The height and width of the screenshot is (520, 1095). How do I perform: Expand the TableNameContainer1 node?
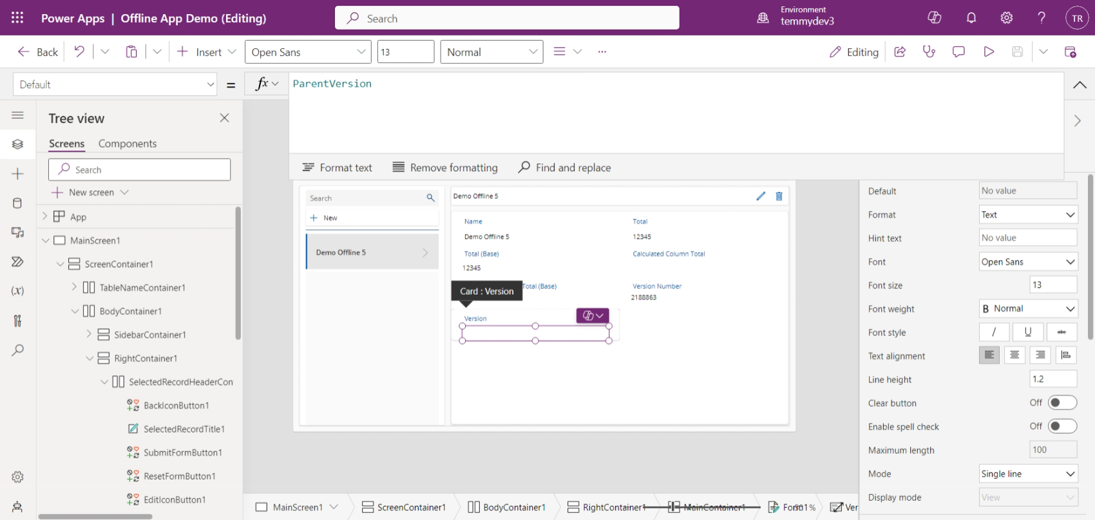(x=74, y=287)
